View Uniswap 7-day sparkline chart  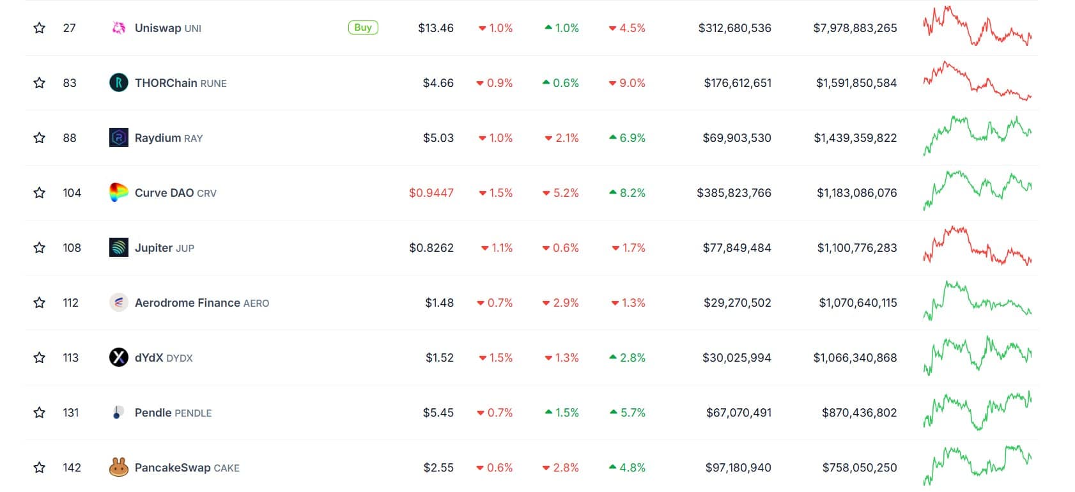pos(977,26)
